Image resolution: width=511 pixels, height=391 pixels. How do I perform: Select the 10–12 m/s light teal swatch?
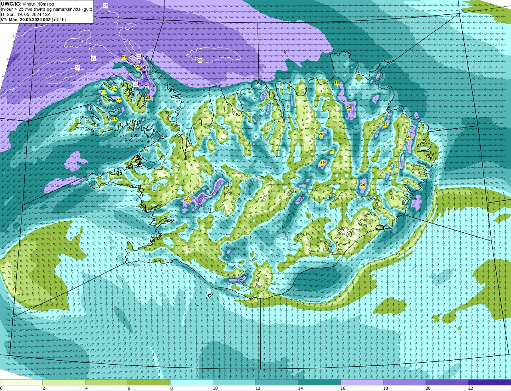pyautogui.click(x=234, y=383)
